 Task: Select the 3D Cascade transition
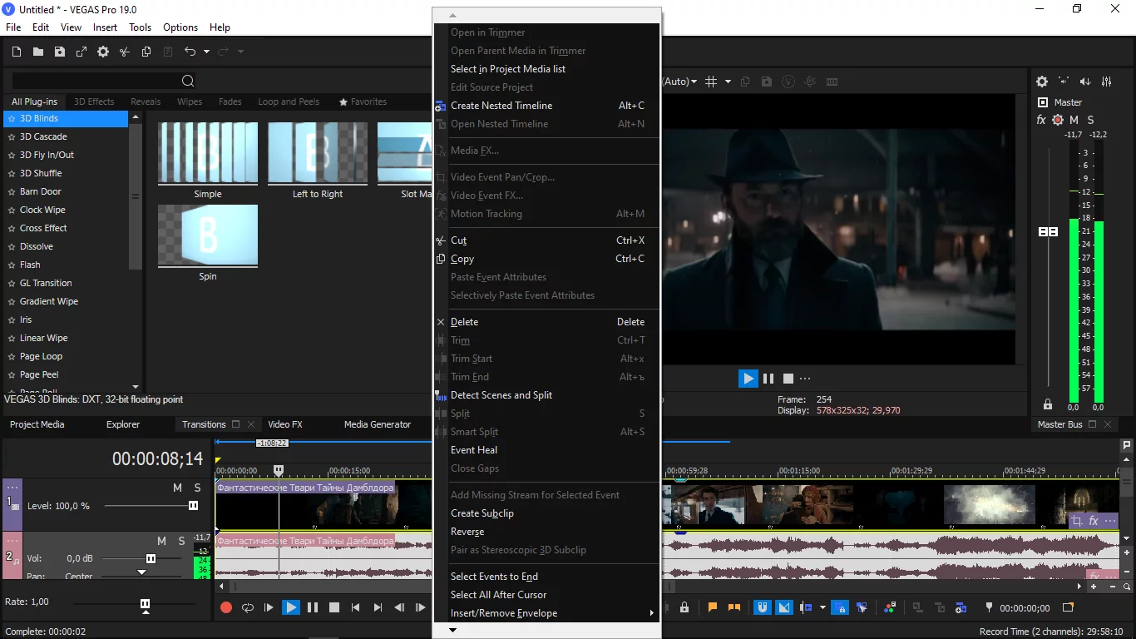click(43, 136)
